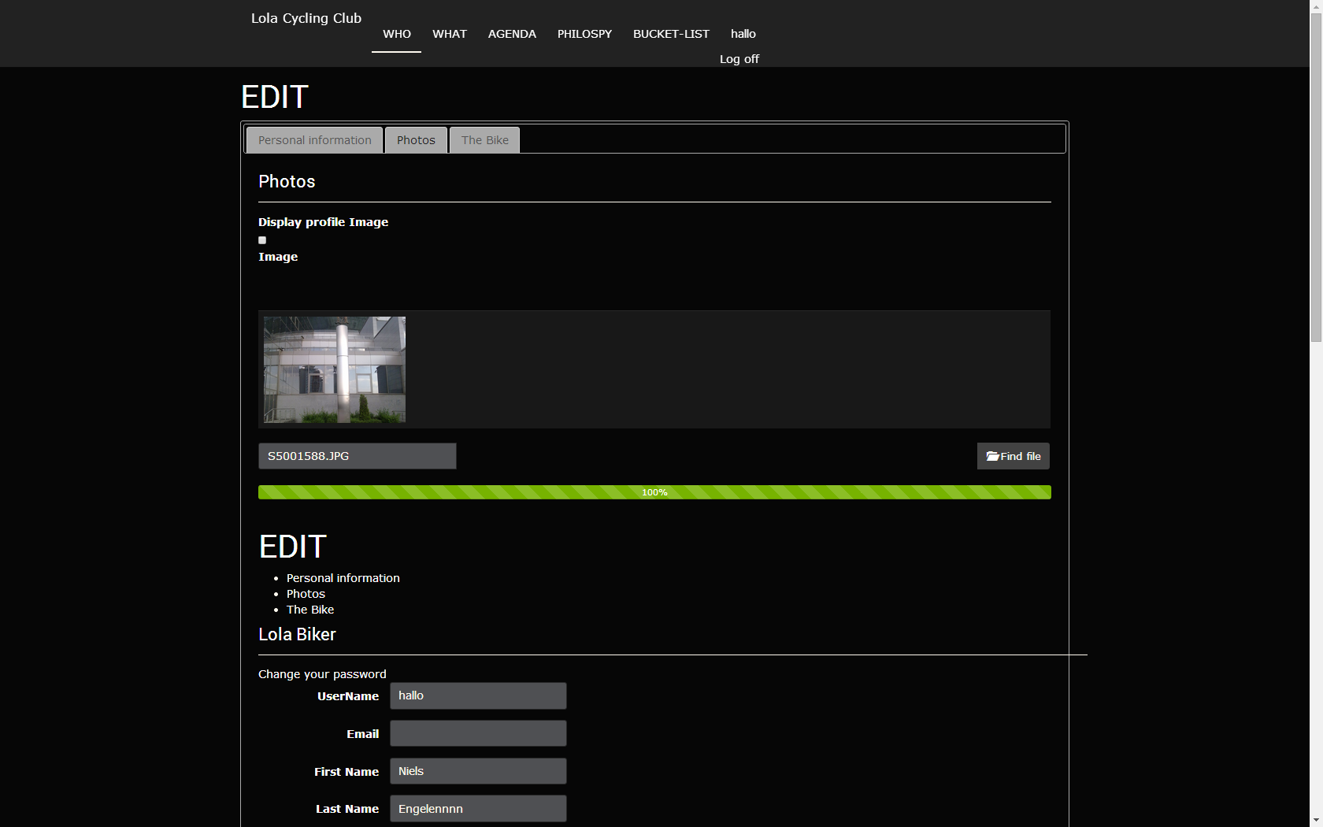
Task: Navigate to PHILOSPY in the navbar
Action: pyautogui.click(x=584, y=34)
